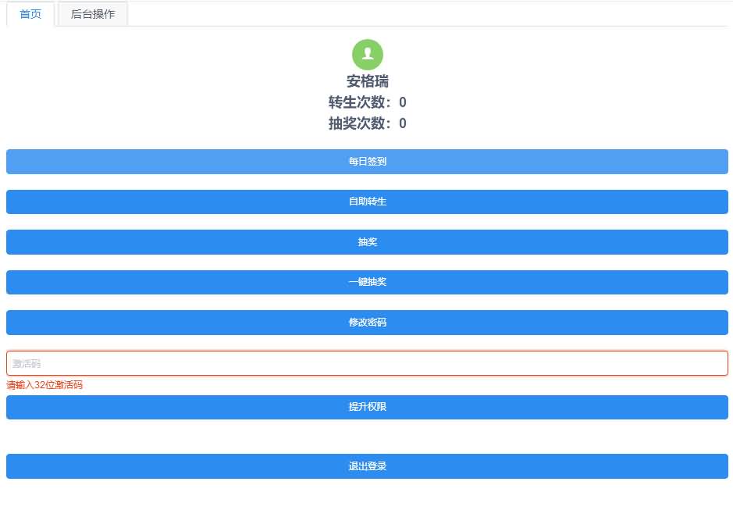Click the empty tab bar area right of 后台操作
The height and width of the screenshot is (528, 733).
click(x=429, y=14)
